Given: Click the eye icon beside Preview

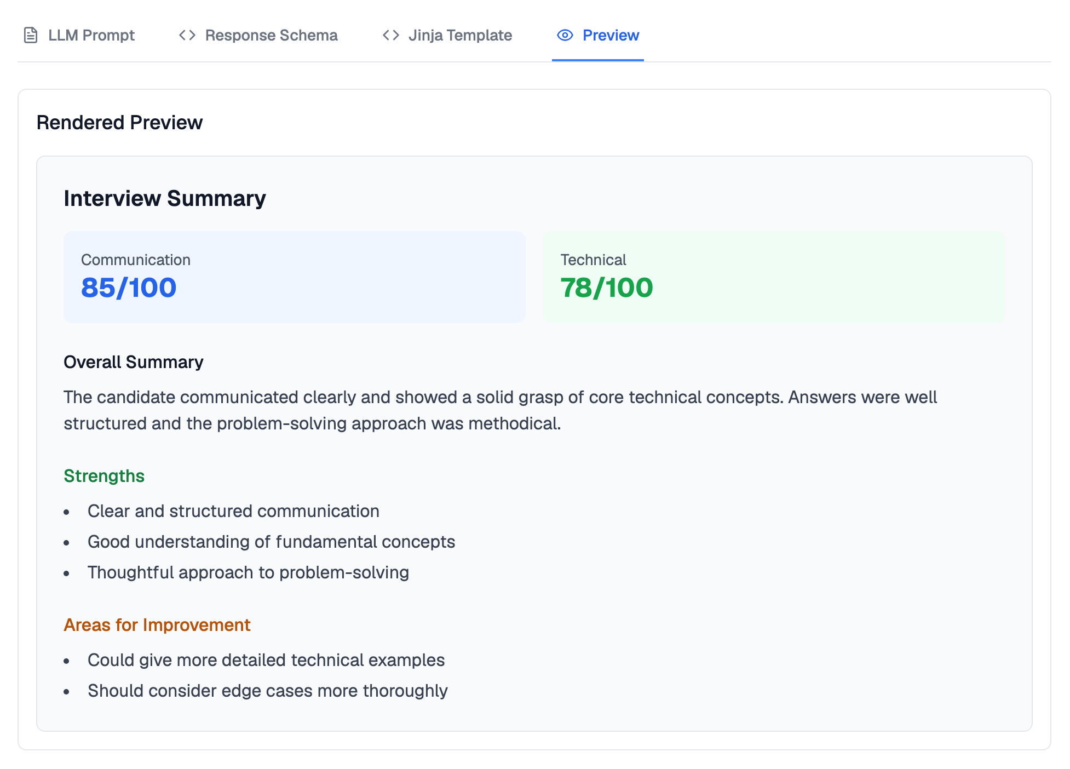Looking at the screenshot, I should 565,35.
